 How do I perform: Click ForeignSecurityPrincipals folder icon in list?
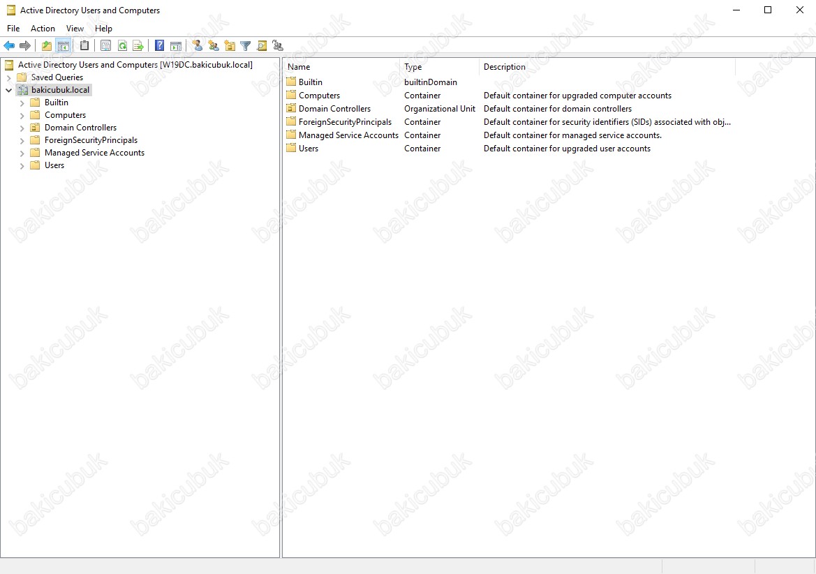tap(291, 121)
